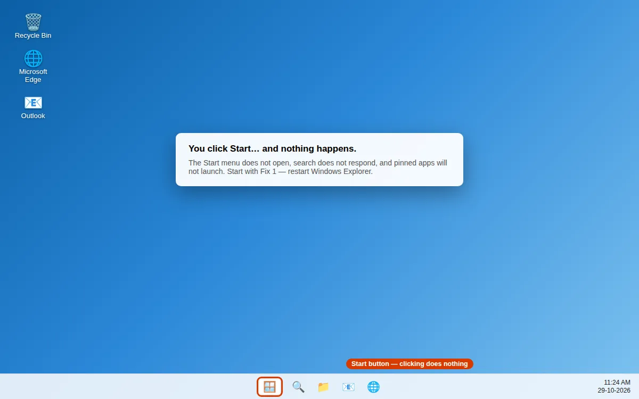This screenshot has width=639, height=399.
Task: Launch Edge globe icon on the taskbar
Action: click(373, 387)
